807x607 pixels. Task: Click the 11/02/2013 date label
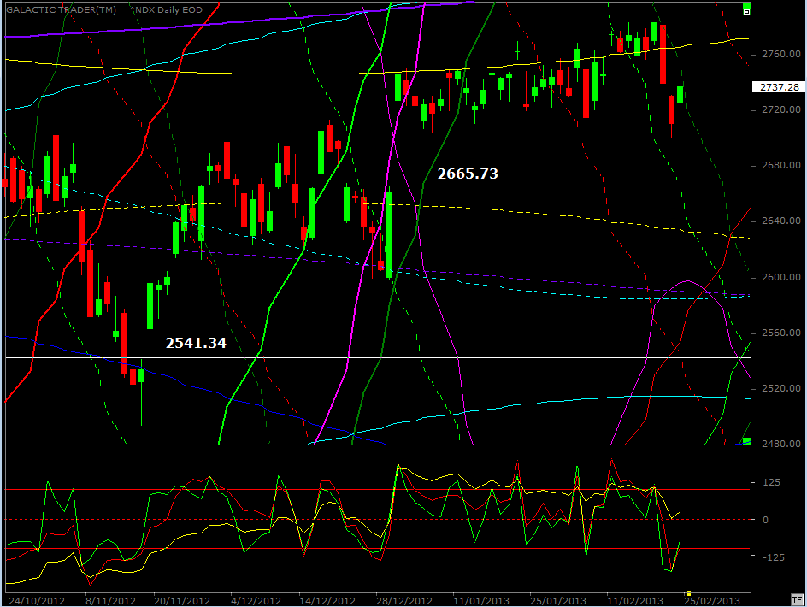(x=635, y=601)
